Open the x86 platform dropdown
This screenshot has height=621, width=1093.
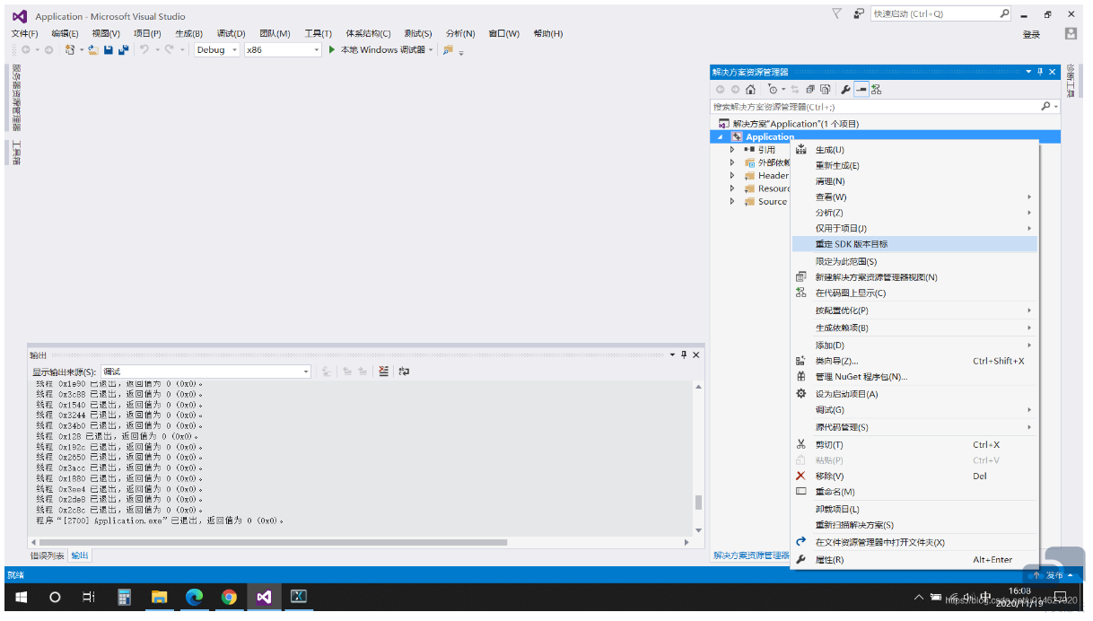click(282, 50)
